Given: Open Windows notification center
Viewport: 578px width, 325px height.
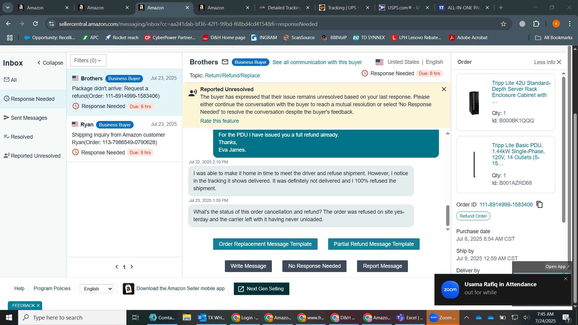Looking at the screenshot, I should tap(566, 318).
